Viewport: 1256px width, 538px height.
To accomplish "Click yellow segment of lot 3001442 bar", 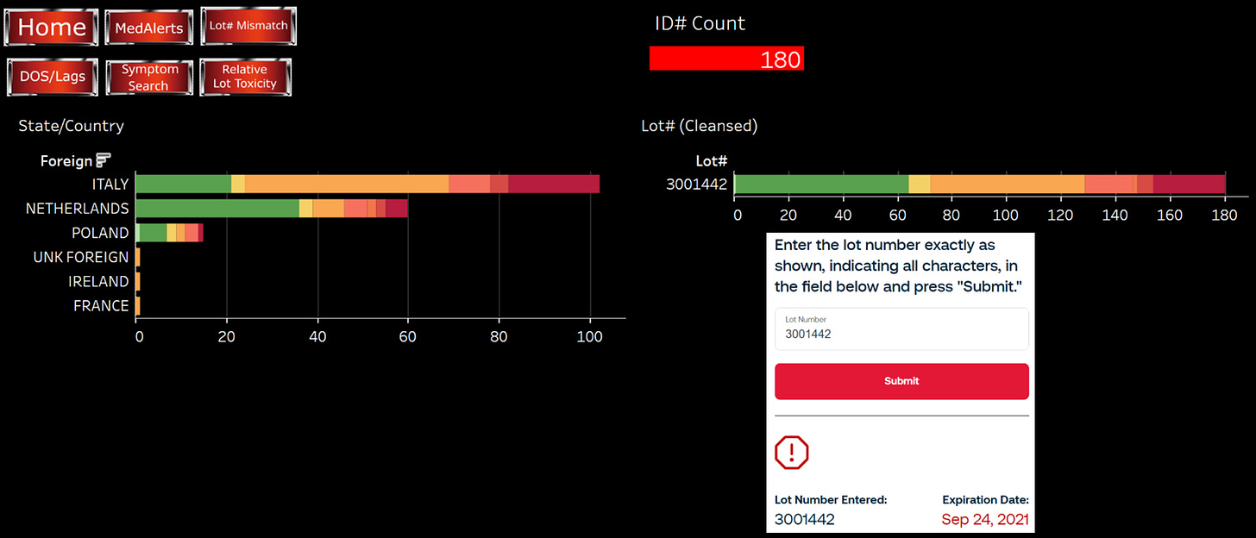I will (x=920, y=184).
